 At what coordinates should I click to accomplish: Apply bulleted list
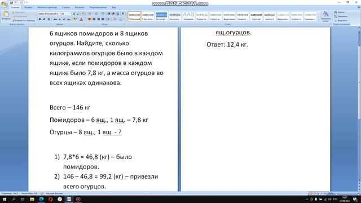90,14
